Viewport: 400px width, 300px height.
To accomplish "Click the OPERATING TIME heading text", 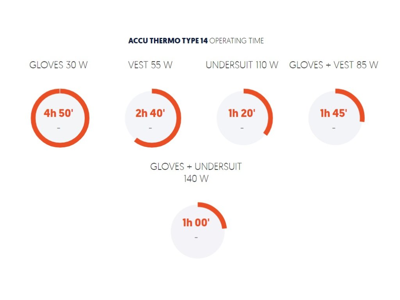I will [236, 41].
